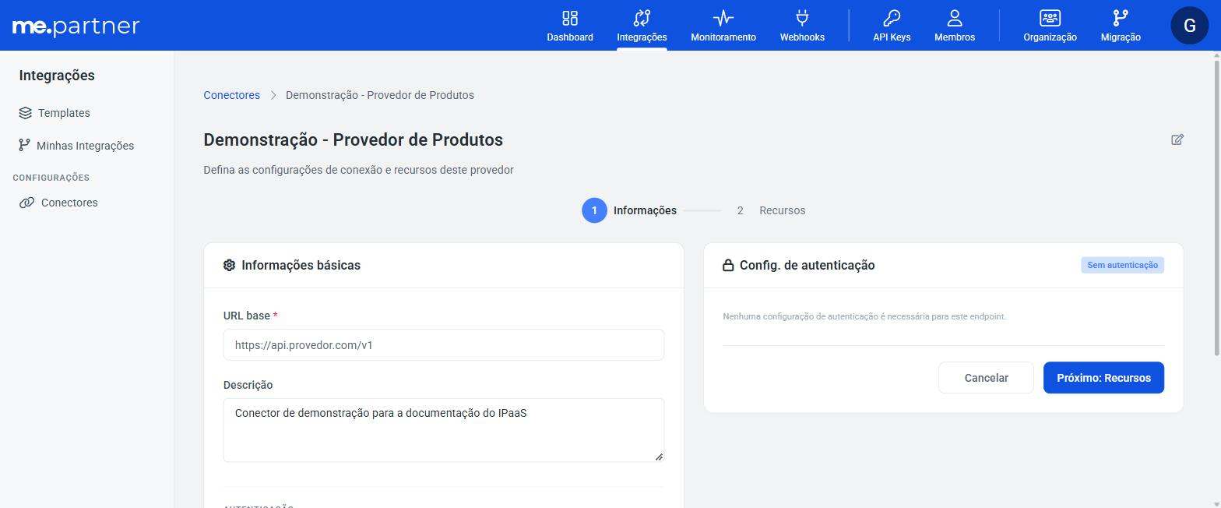Image resolution: width=1221 pixels, height=508 pixels.
Task: Click the Próximo: Recursos button
Action: [x=1103, y=378]
